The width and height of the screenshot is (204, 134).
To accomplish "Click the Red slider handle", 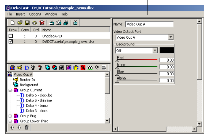I will coord(117,61).
